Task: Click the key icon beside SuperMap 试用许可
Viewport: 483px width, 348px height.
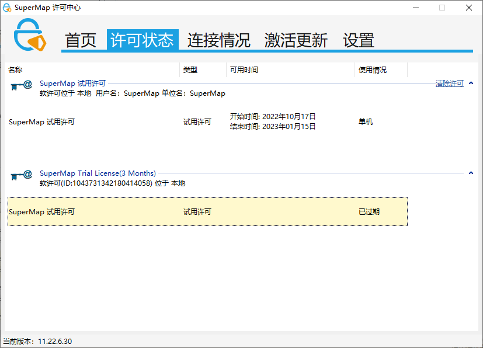Action: pos(21,86)
